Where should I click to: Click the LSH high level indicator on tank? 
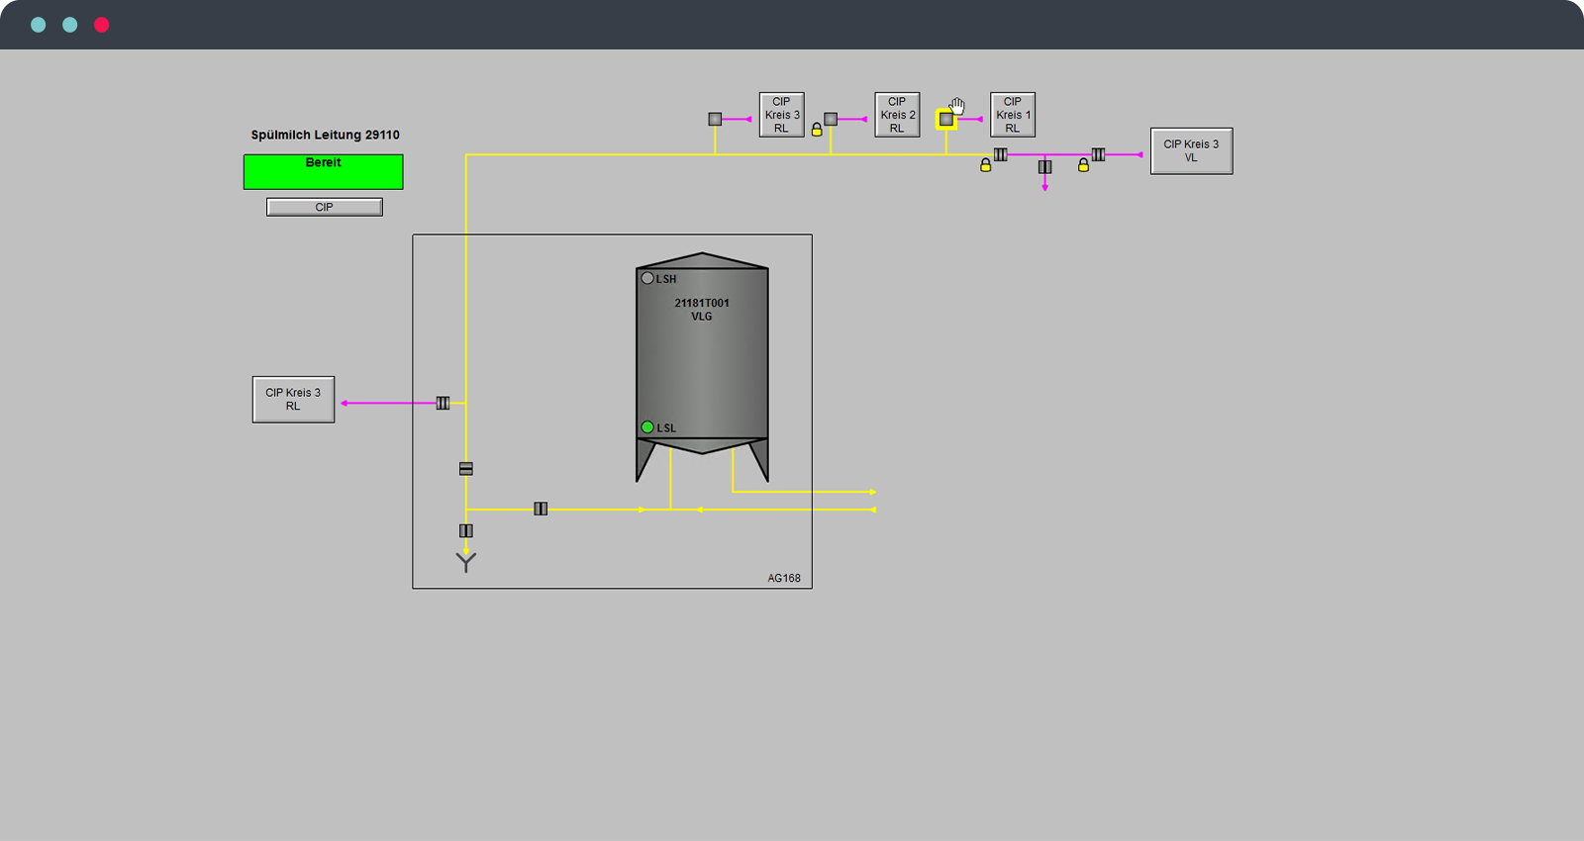647,278
